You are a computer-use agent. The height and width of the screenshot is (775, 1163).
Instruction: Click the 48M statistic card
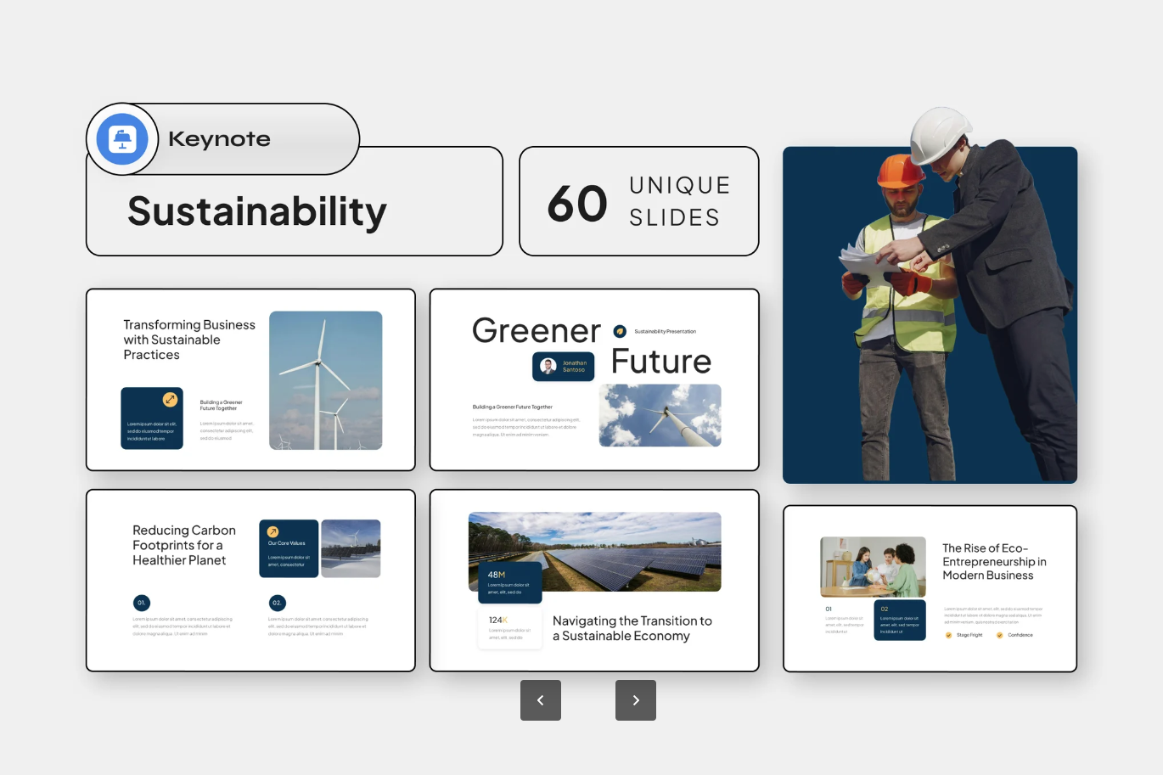pyautogui.click(x=509, y=582)
